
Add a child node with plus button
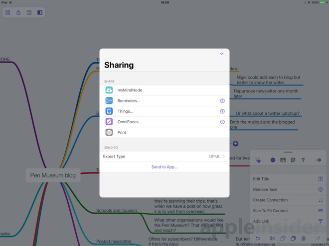click(x=235, y=144)
